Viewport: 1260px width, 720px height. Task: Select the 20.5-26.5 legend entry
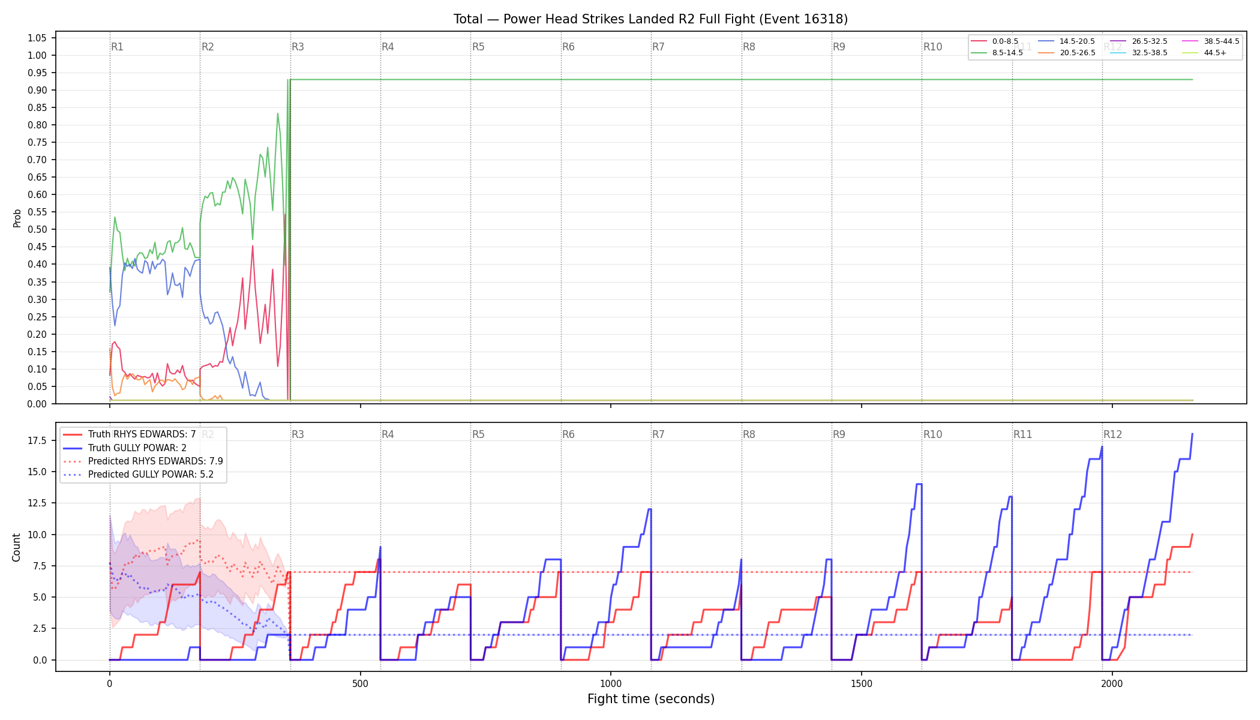(x=1067, y=53)
